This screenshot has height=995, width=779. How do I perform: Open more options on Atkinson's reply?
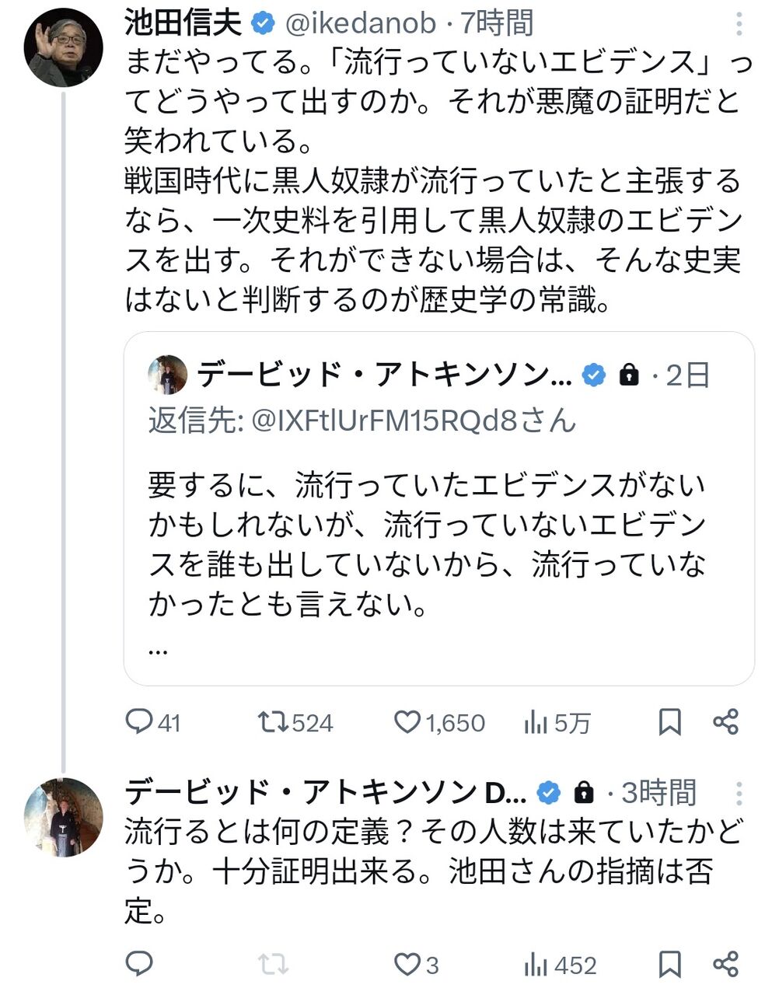pos(738,792)
